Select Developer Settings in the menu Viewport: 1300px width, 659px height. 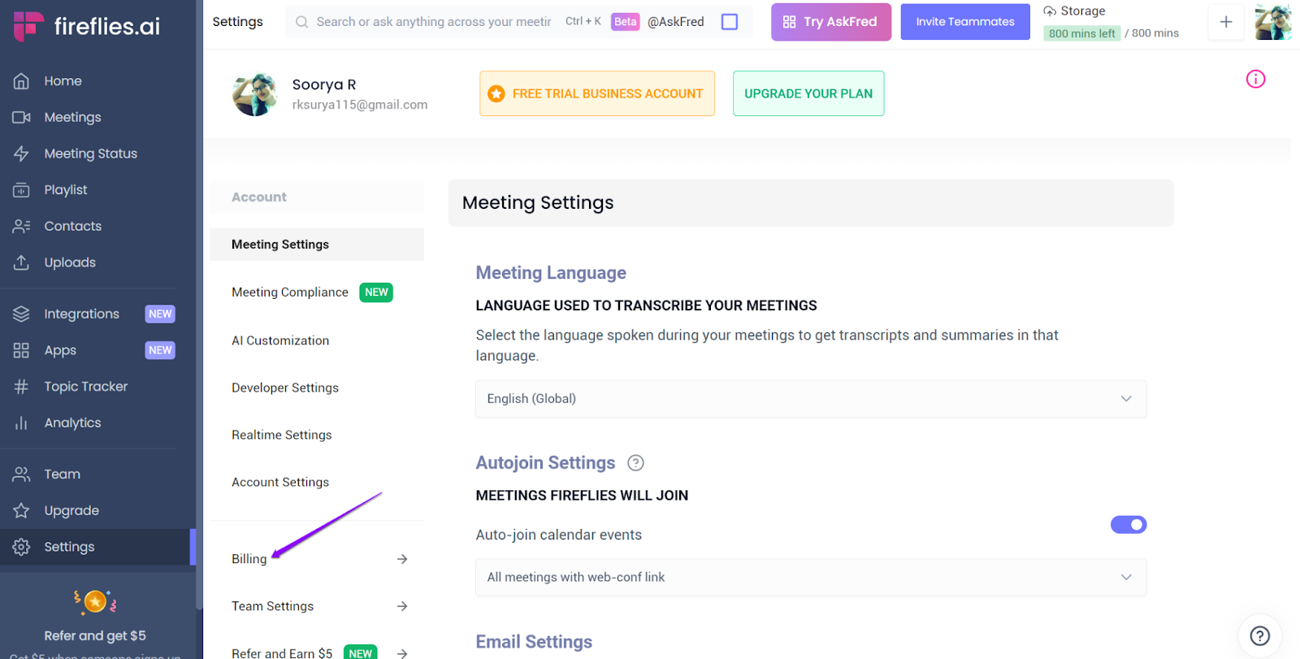click(285, 388)
